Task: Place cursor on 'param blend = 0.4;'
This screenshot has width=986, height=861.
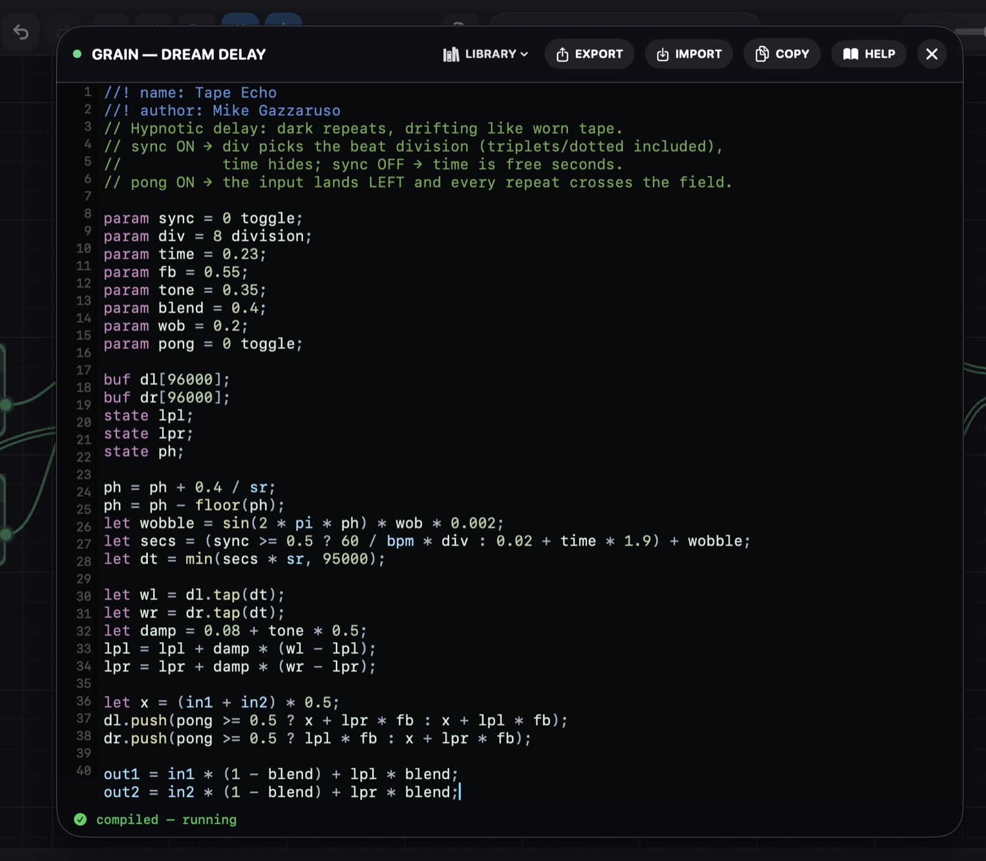Action: tap(185, 308)
